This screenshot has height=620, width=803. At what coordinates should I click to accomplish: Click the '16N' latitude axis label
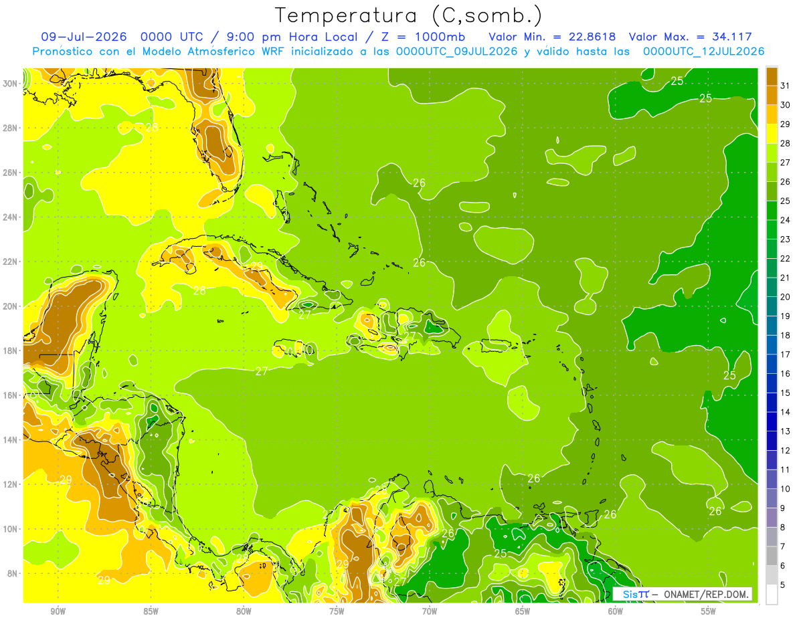10,395
